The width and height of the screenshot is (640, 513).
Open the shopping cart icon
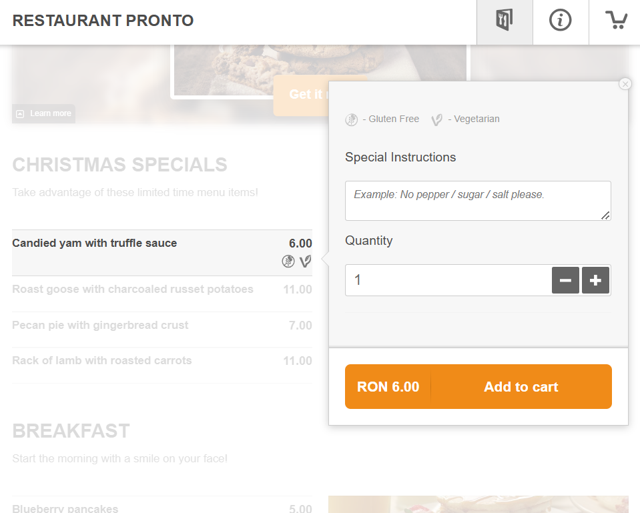pos(616,21)
